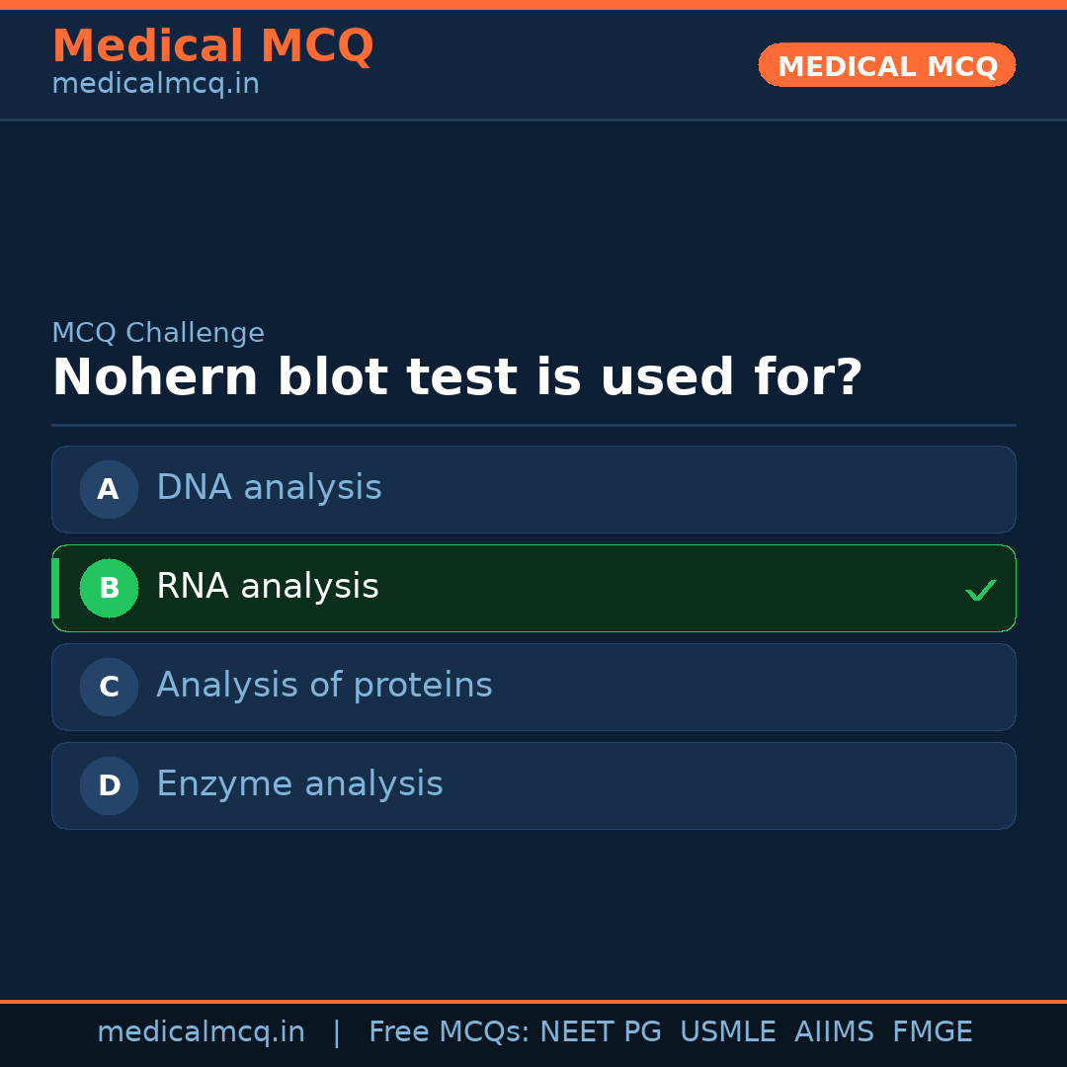
Task: Click the Medical MCQ header title
Action: point(212,46)
